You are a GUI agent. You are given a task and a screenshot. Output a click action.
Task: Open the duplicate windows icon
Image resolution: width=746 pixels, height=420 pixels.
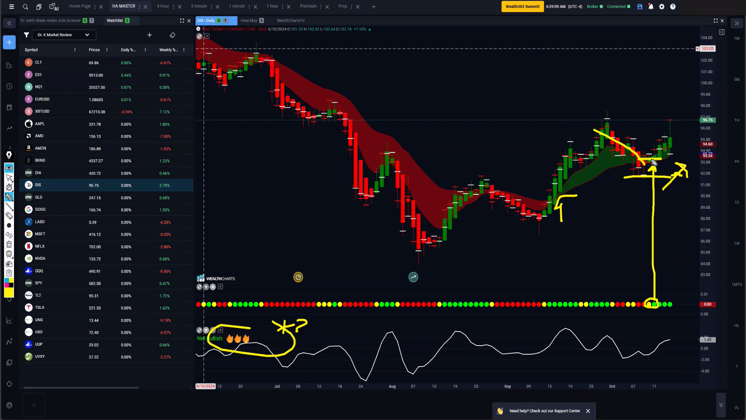pyautogui.click(x=39, y=7)
